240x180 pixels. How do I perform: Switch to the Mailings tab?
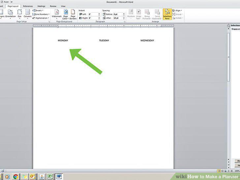point(41,6)
